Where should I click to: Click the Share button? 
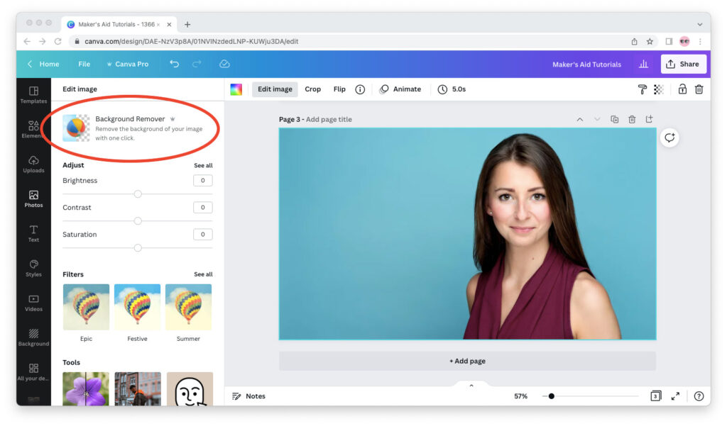point(684,64)
